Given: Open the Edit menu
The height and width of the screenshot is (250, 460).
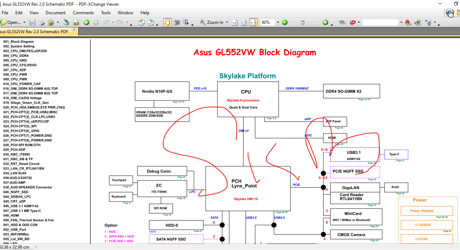Looking at the screenshot, I should 19,12.
